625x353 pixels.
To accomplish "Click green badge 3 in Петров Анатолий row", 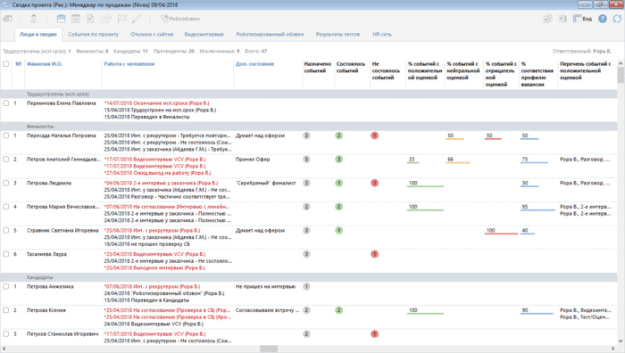I will pos(338,160).
